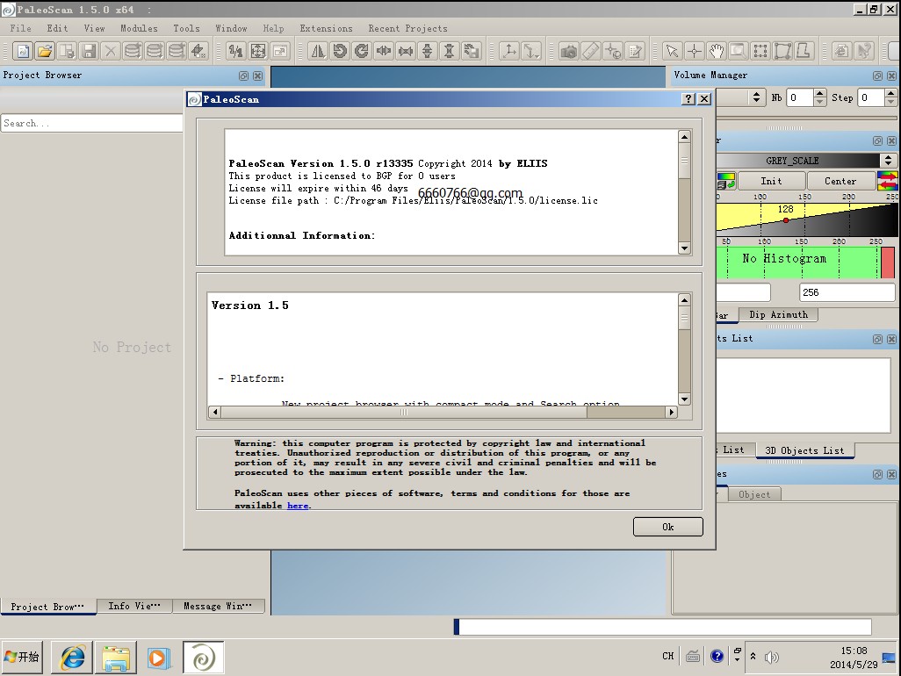Select the hand pan tool
Screen dimensions: 901x676
[716, 51]
